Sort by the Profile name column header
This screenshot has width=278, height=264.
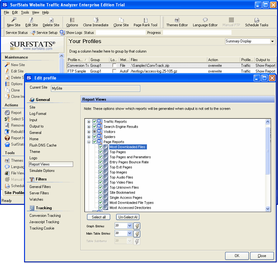tap(78, 60)
